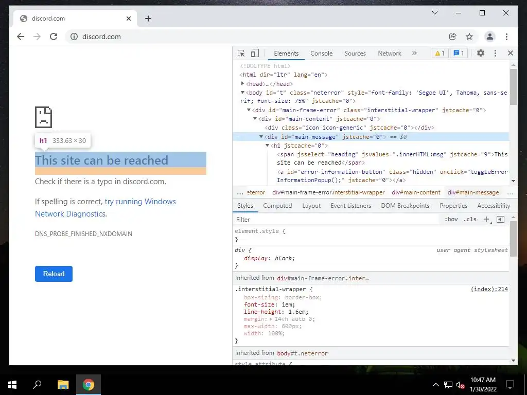527x395 pixels.
Task: Collapse the main-content div node
Action: pos(255,119)
